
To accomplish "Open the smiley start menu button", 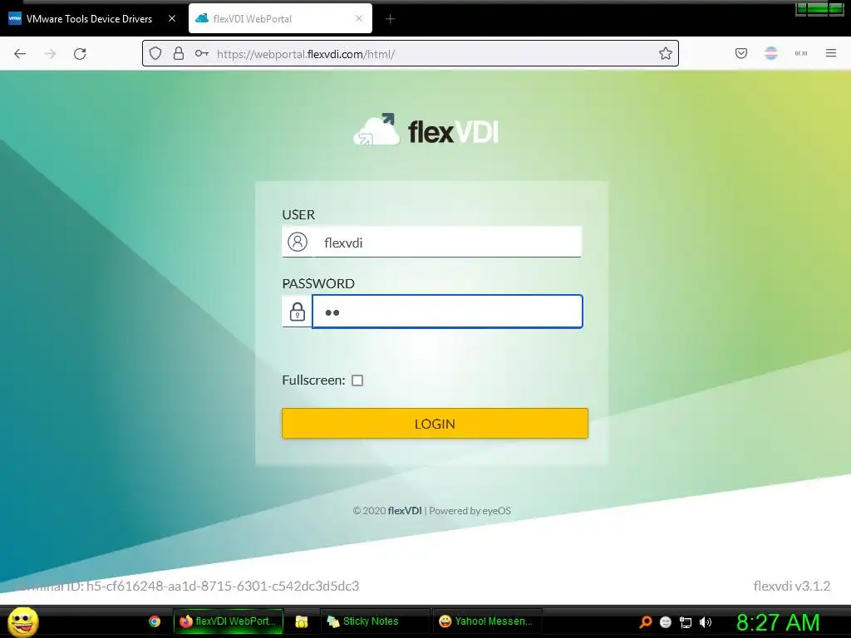I will click(x=23, y=621).
